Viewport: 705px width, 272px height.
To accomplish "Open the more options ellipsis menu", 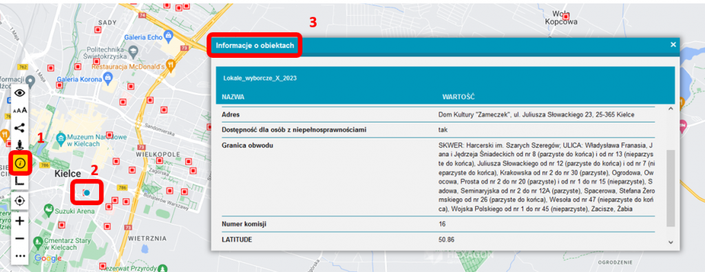I will (19, 255).
